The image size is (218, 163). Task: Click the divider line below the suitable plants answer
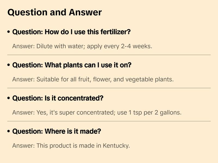(x=109, y=88)
